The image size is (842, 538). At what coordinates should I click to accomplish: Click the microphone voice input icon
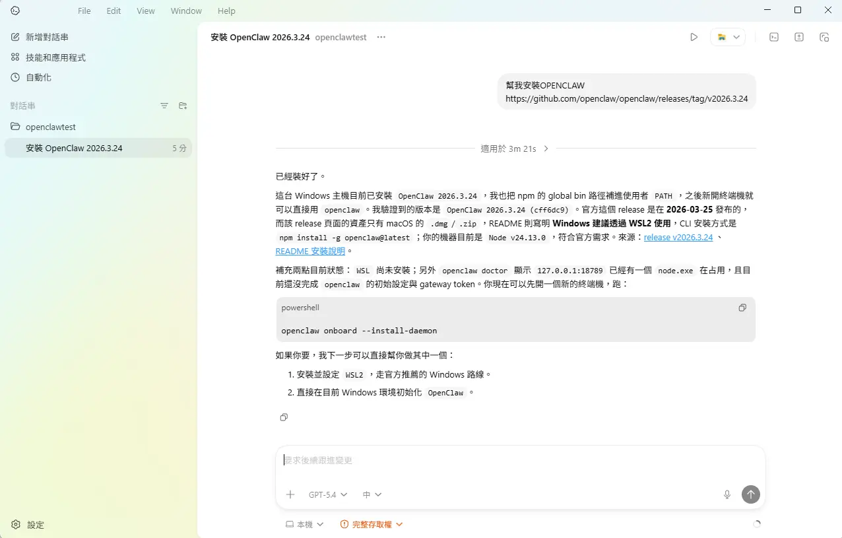point(727,494)
